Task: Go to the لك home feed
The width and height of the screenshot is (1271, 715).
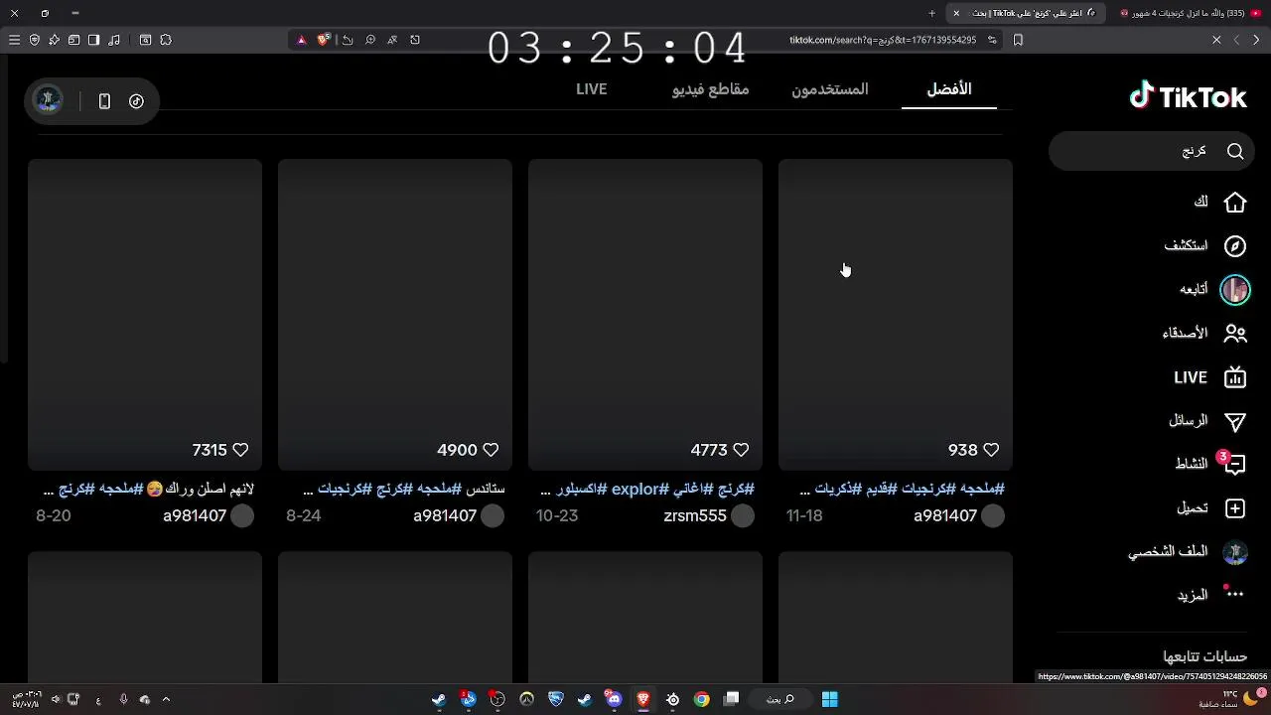Action: 1220,203
